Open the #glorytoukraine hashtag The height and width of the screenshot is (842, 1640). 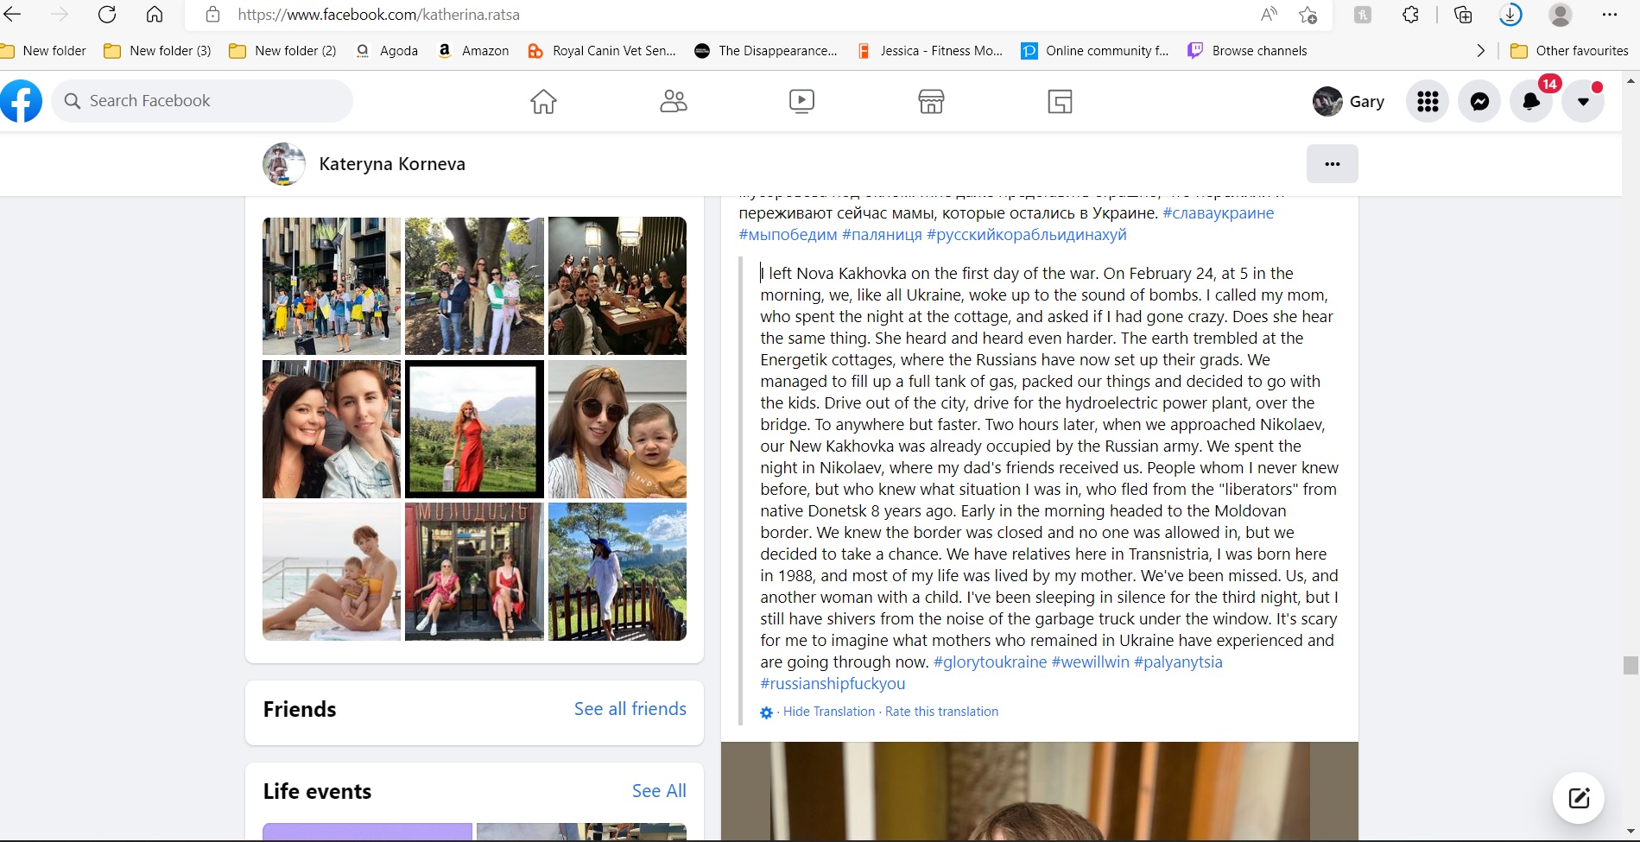[x=990, y=662]
